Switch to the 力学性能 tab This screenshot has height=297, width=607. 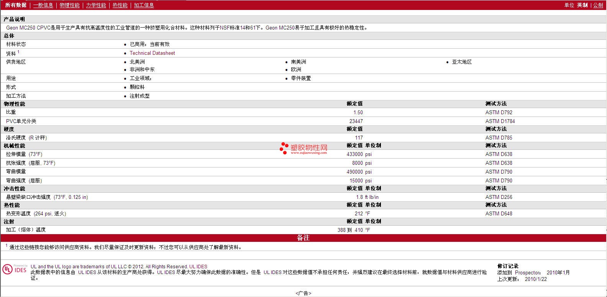tap(96, 5)
